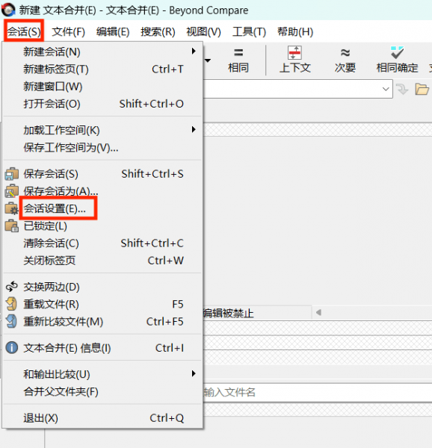Click the 保存会话(S) briefcase icon
This screenshot has height=448, width=432.
(12, 174)
